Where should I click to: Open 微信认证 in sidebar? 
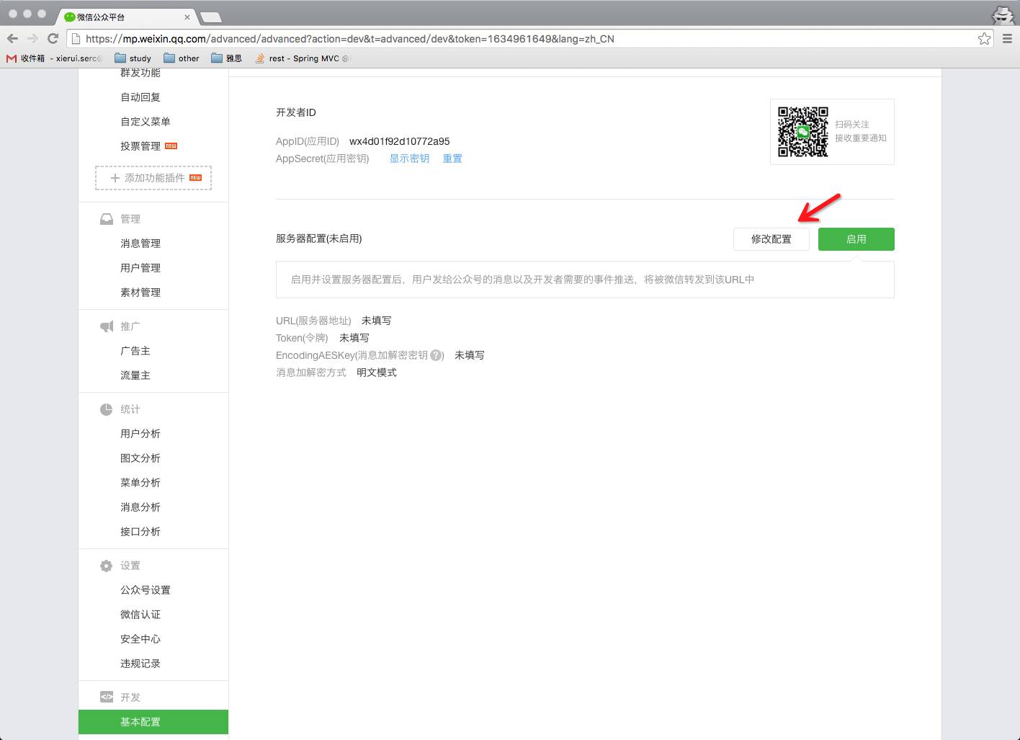(x=140, y=615)
